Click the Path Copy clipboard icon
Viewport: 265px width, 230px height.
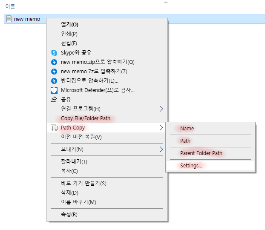point(54,128)
